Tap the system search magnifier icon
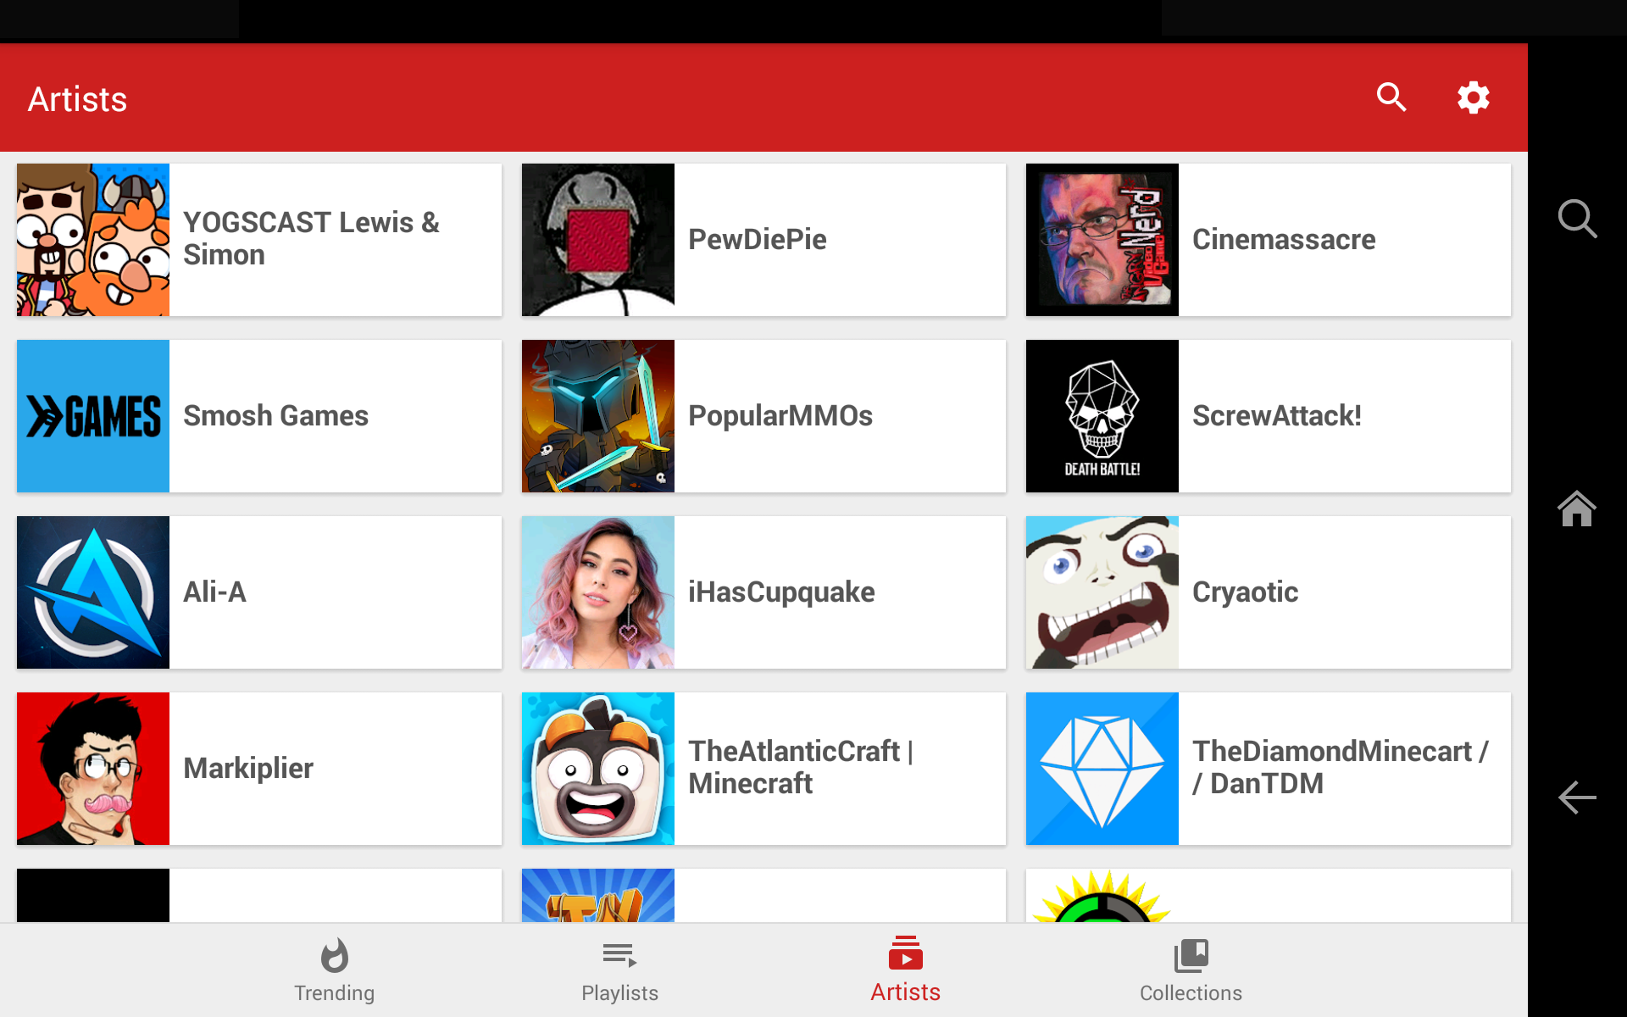 1576,219
